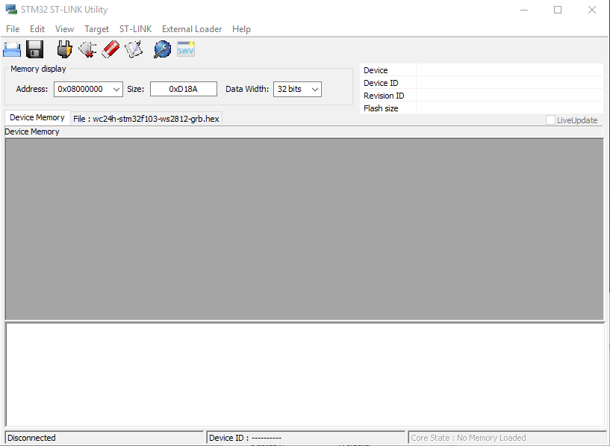Click the Disconnected status bar text
610x446 pixels.
coord(31,438)
